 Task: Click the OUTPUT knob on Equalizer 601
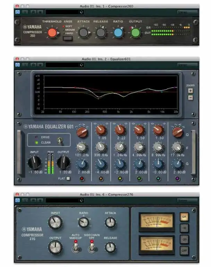coord(63,163)
